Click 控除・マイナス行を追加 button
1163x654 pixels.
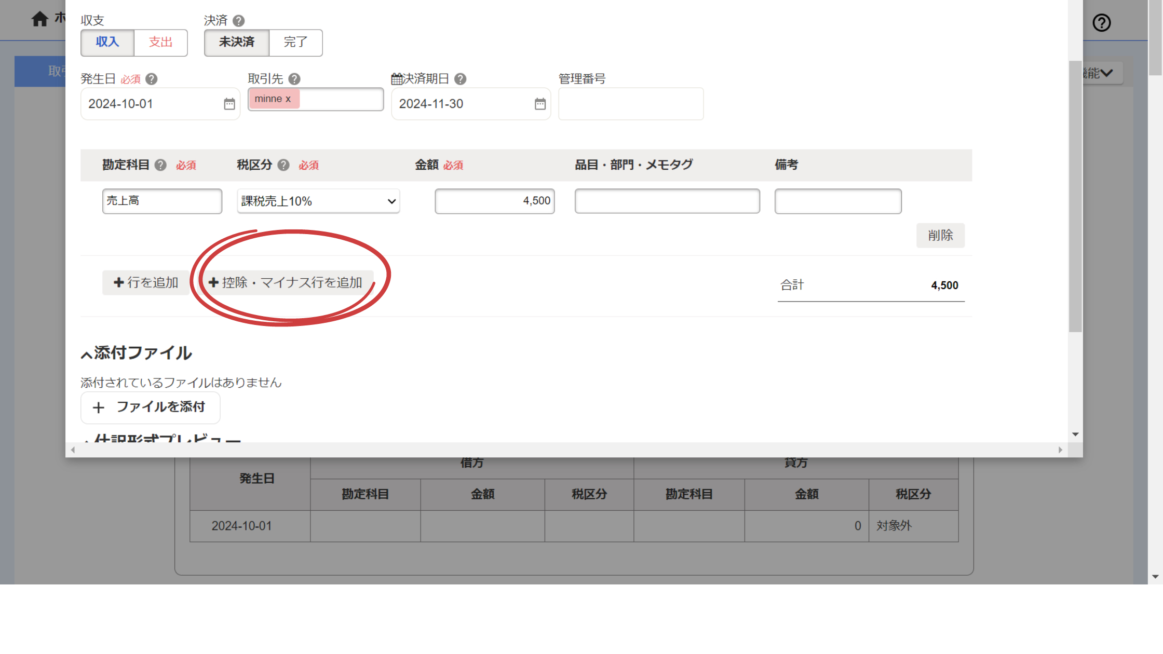click(x=286, y=283)
